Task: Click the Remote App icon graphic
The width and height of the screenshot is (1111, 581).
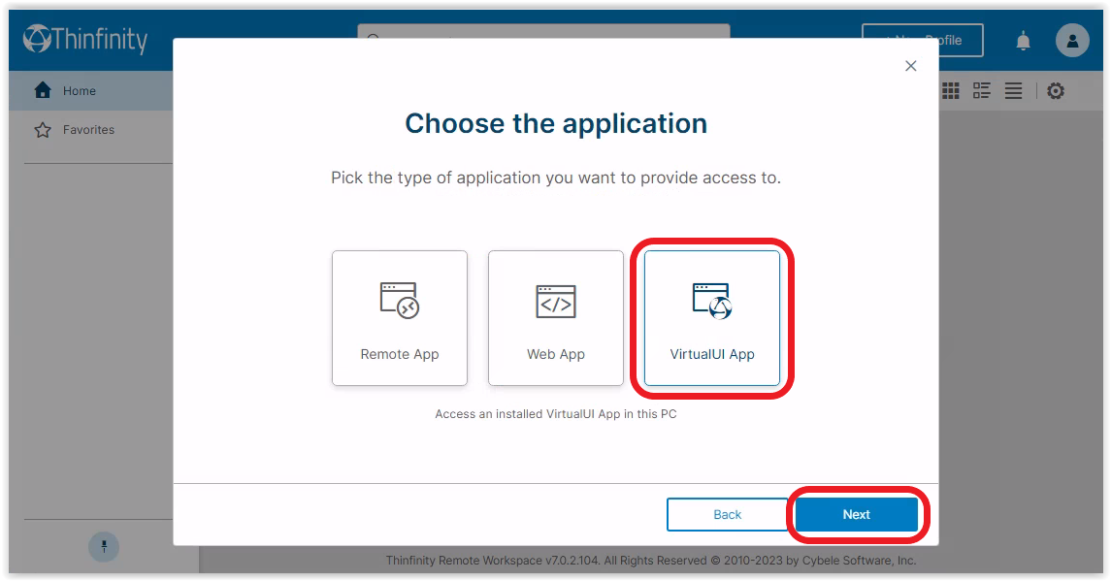Action: 400,301
